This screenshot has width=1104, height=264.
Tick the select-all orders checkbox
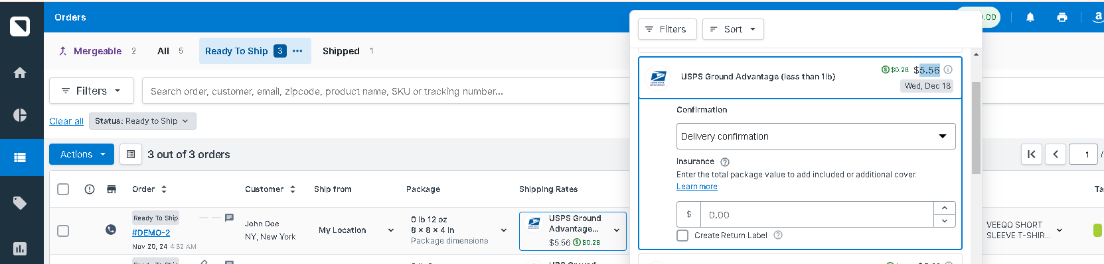[x=63, y=189]
